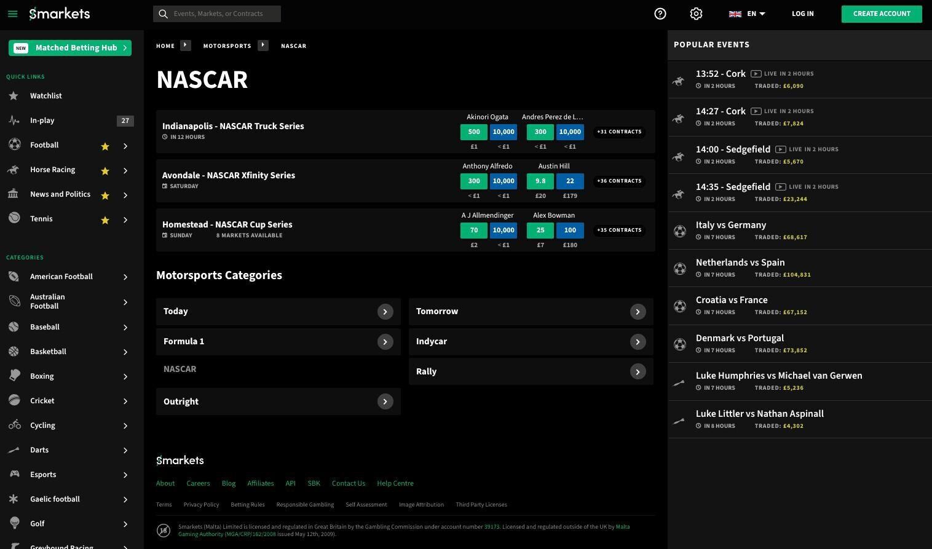Expand the Basketball category chevron
The height and width of the screenshot is (549, 932).
point(125,352)
